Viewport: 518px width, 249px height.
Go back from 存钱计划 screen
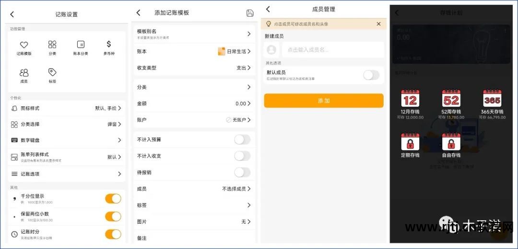397,13
